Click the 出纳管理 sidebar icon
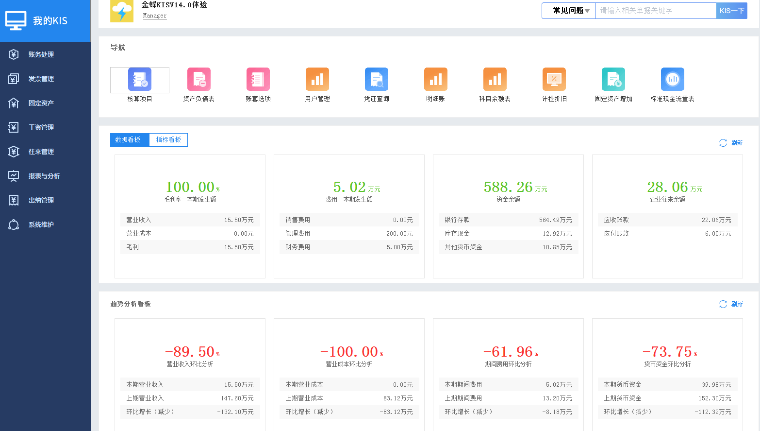Screen dimensions: 760x431 (14, 200)
